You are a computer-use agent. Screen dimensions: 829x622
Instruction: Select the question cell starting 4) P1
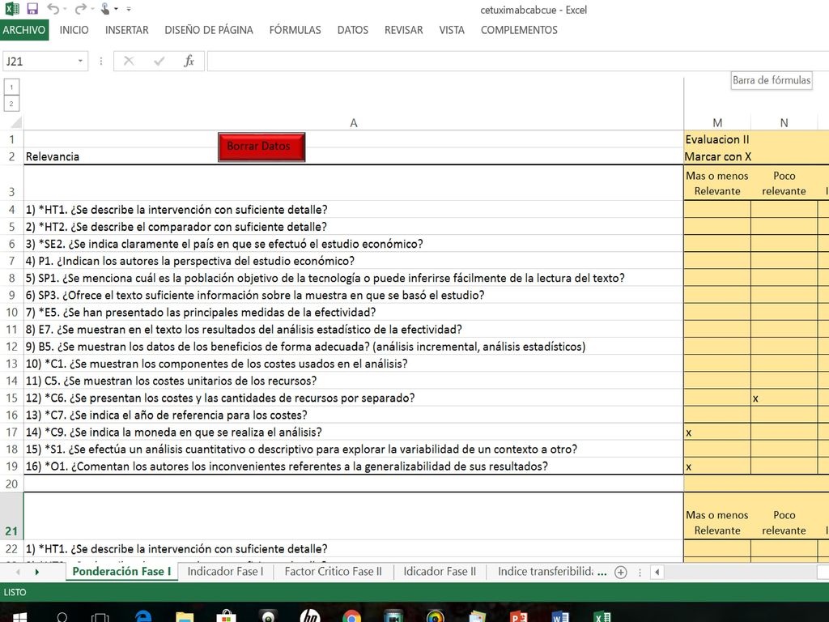[x=354, y=261]
